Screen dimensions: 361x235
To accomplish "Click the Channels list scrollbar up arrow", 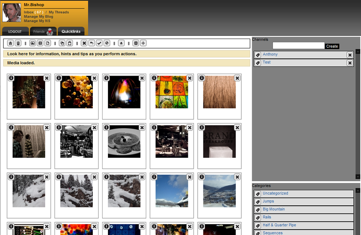I will tap(358, 51).
